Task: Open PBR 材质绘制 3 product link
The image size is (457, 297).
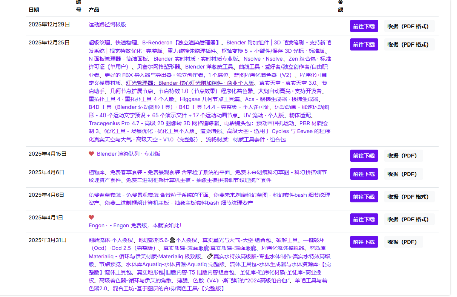Action: pyautogui.click(x=208, y=127)
